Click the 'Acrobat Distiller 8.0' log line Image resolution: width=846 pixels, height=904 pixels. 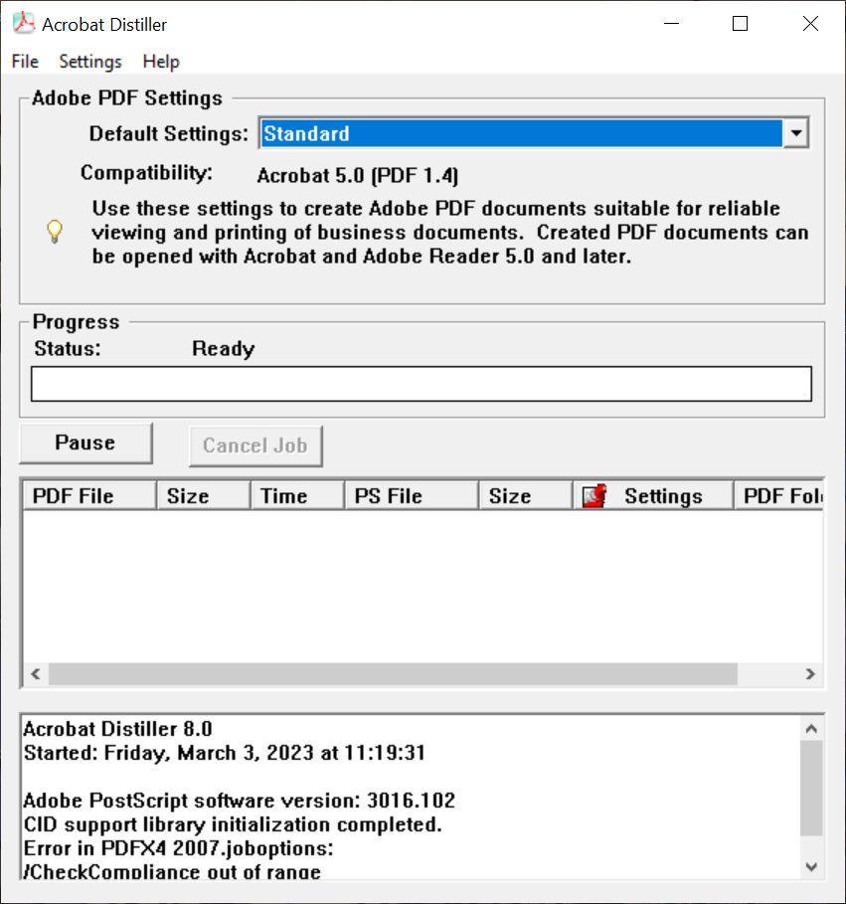pos(118,729)
